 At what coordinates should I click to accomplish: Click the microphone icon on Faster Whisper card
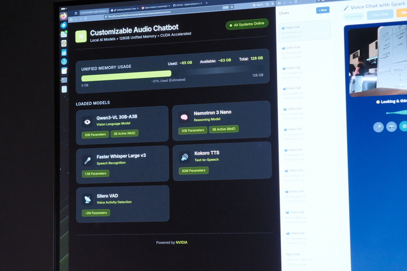point(88,161)
